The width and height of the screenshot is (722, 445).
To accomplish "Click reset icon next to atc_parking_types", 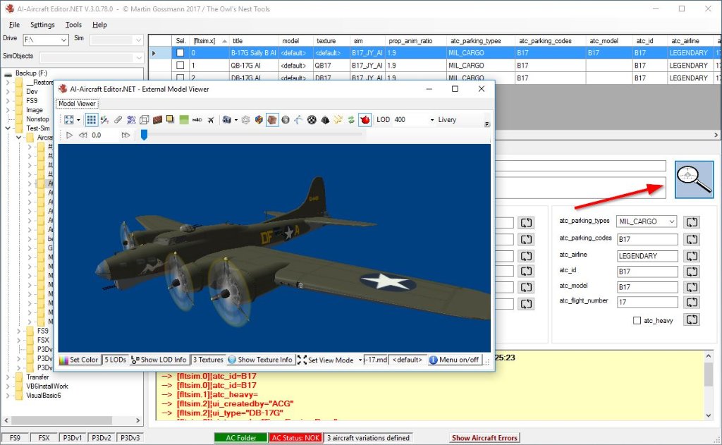I will pyautogui.click(x=692, y=222).
